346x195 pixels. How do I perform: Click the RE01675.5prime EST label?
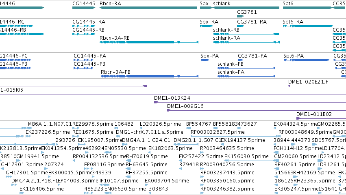pos(93,132)
